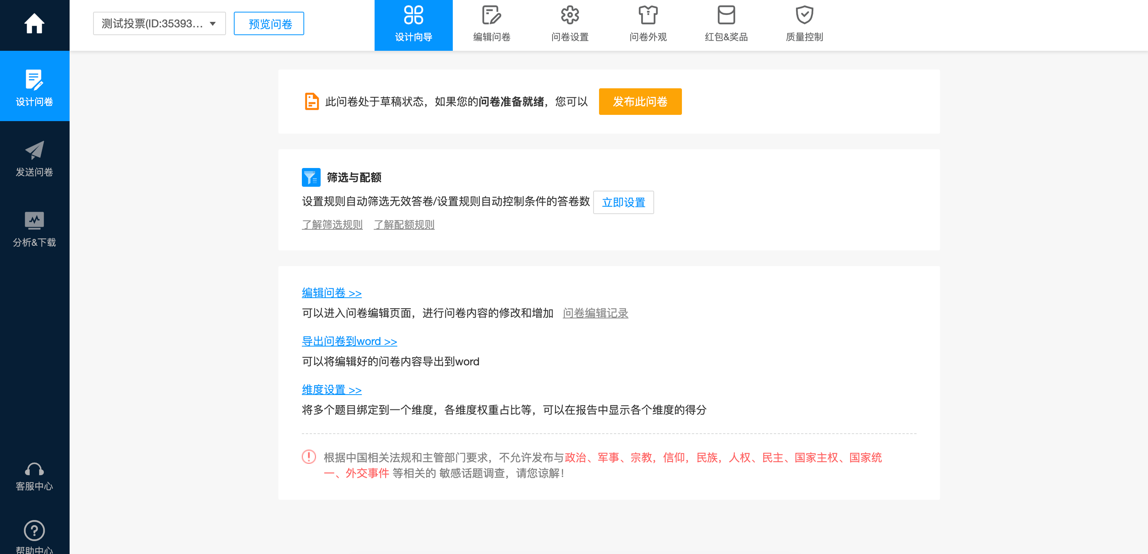Click the 导出问卷到word link
Image resolution: width=1148 pixels, height=554 pixels.
tap(349, 341)
